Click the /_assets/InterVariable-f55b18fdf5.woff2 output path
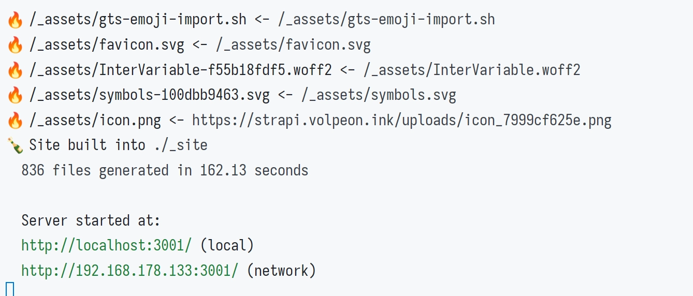The width and height of the screenshot is (693, 296). 180,70
